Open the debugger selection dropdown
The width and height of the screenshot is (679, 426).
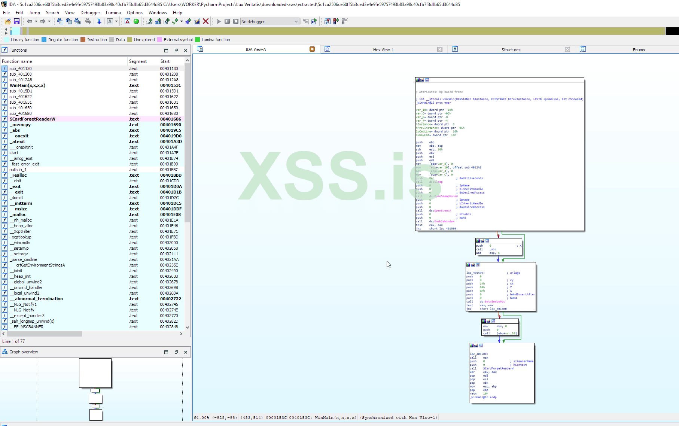[x=270, y=21]
